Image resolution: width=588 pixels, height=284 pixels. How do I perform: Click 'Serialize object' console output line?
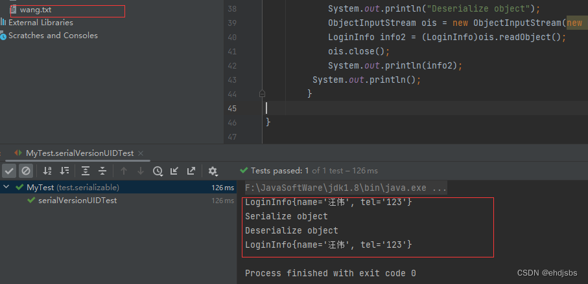point(287,216)
